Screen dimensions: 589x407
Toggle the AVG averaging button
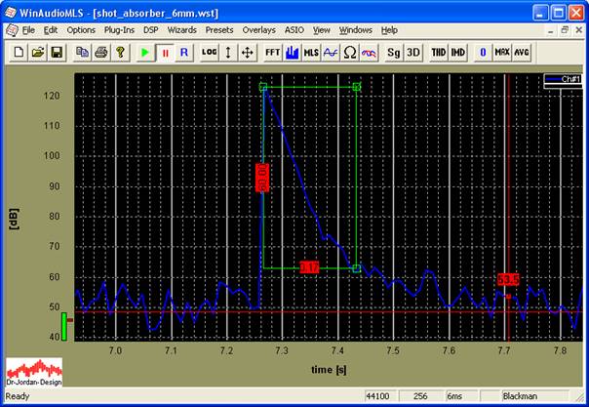pos(522,53)
